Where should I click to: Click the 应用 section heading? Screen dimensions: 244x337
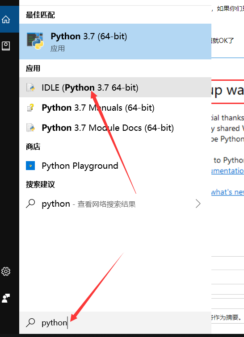click(33, 68)
